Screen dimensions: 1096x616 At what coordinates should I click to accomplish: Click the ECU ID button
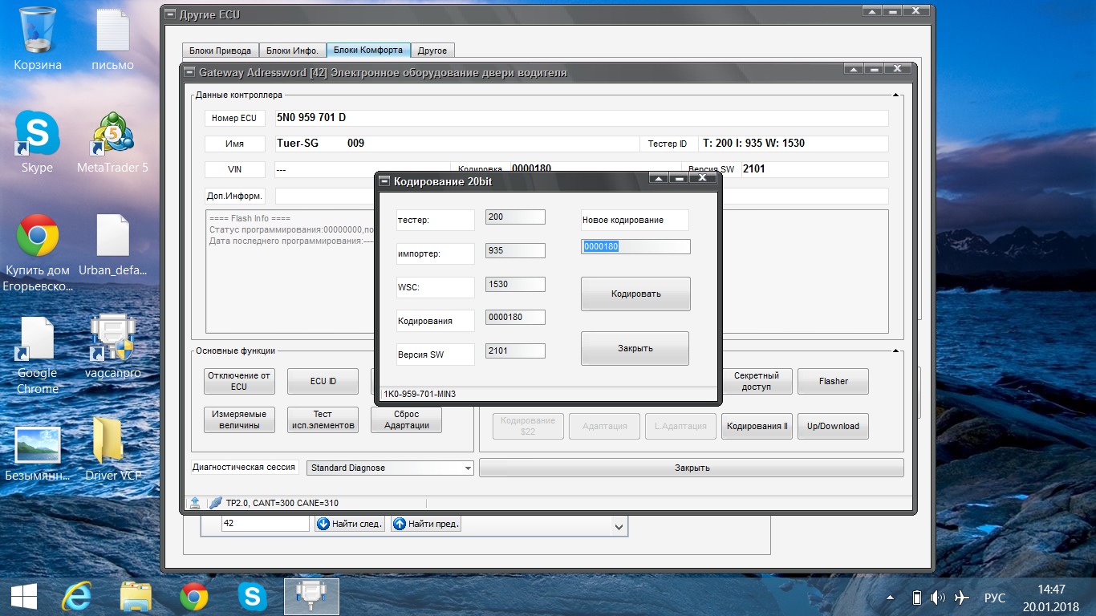323,381
